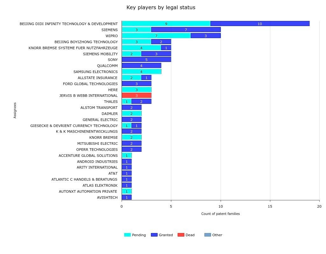Click the Siemens Mobility granted segment showing 3
This screenshot has width=326, height=254.
click(x=156, y=54)
